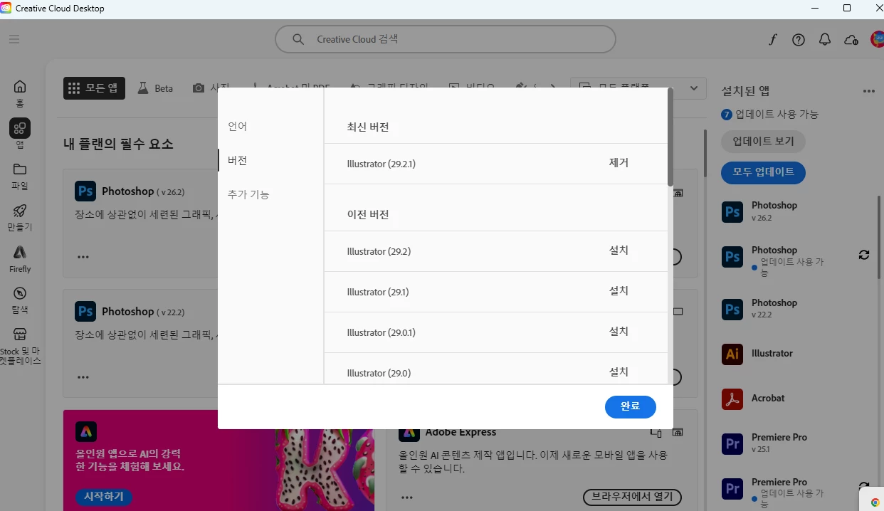Click the Illustrator (29.1) row text
Viewport: 884px width, 511px height.
[x=378, y=292]
